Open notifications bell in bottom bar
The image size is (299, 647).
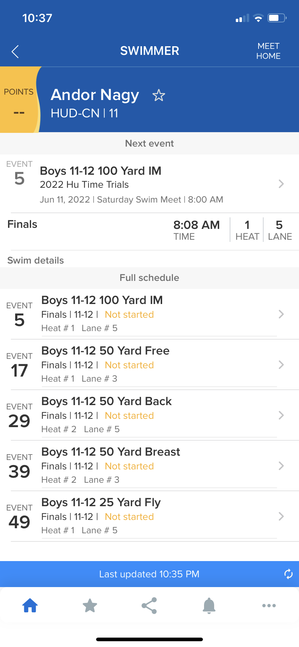209,605
